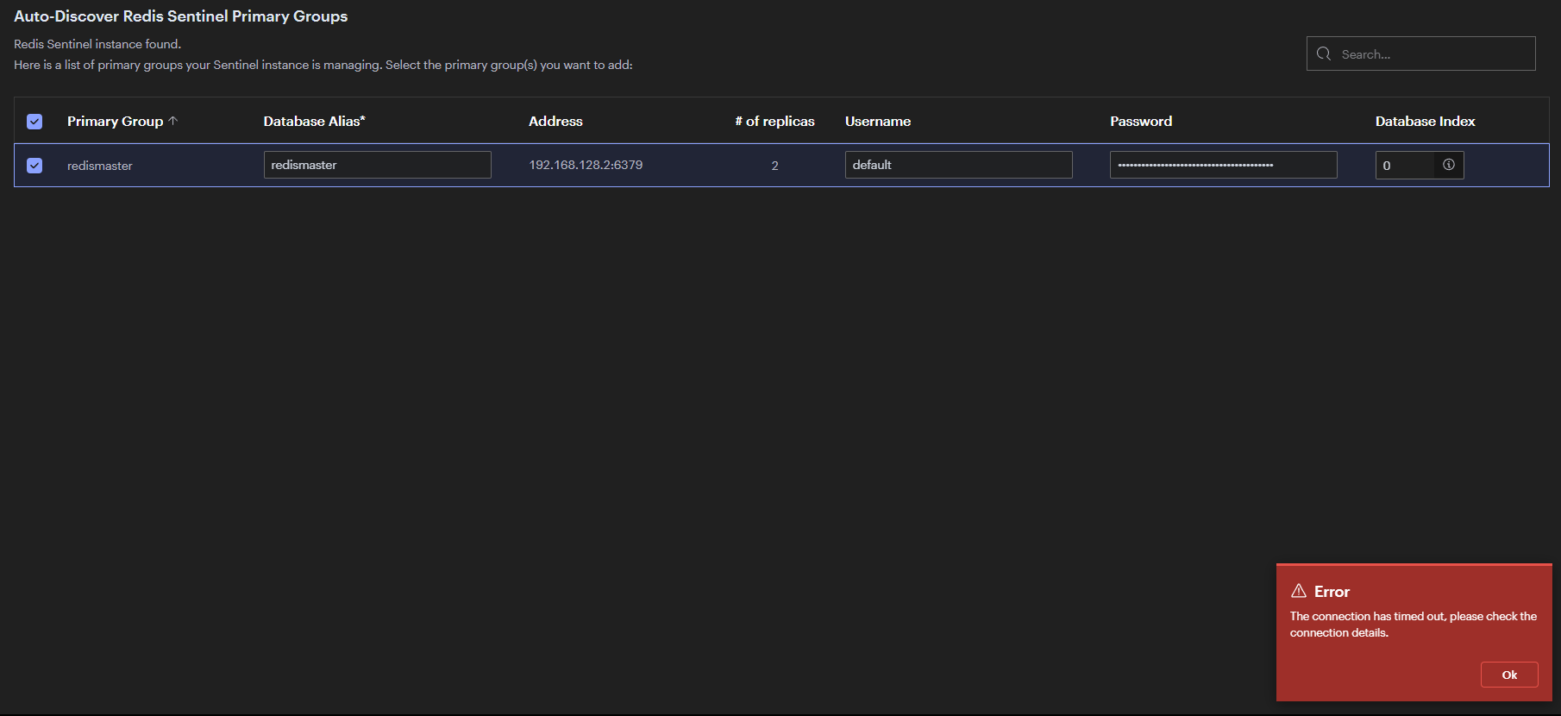This screenshot has height=716, width=1561.
Task: Focus the Search input field
Action: [x=1420, y=53]
